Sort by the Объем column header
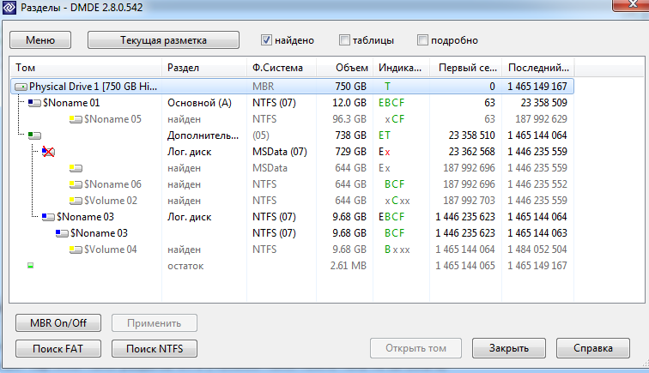Viewport: 649px width, 373px height. point(345,68)
